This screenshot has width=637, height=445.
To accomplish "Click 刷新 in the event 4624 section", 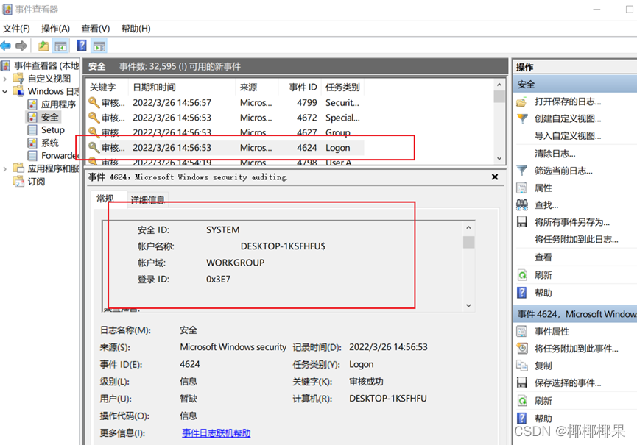I will (x=543, y=401).
